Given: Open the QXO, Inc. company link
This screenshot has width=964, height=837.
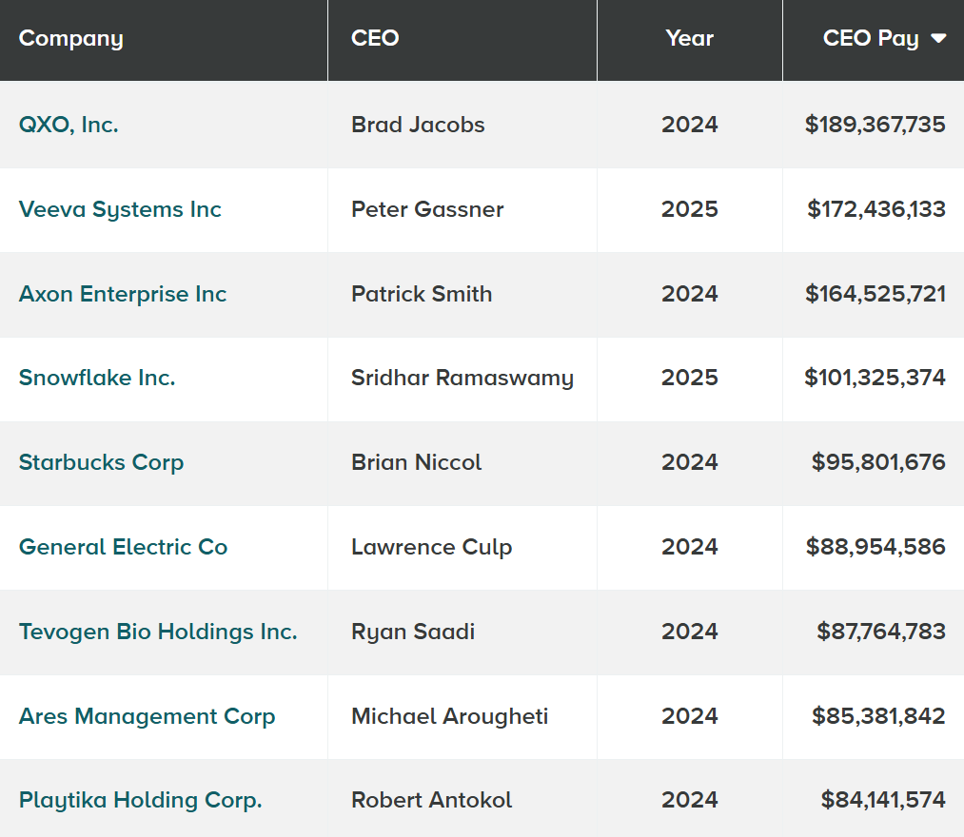Looking at the screenshot, I should tap(69, 125).
